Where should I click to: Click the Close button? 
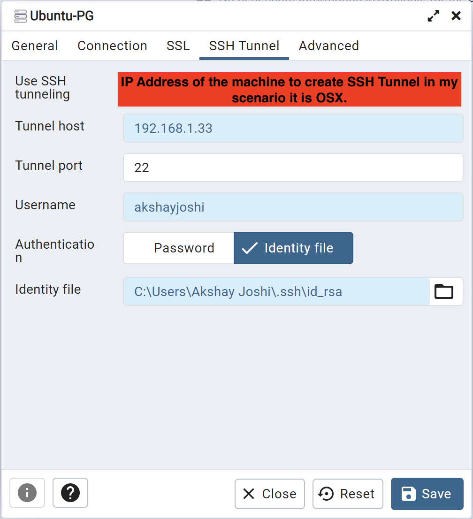tap(269, 494)
